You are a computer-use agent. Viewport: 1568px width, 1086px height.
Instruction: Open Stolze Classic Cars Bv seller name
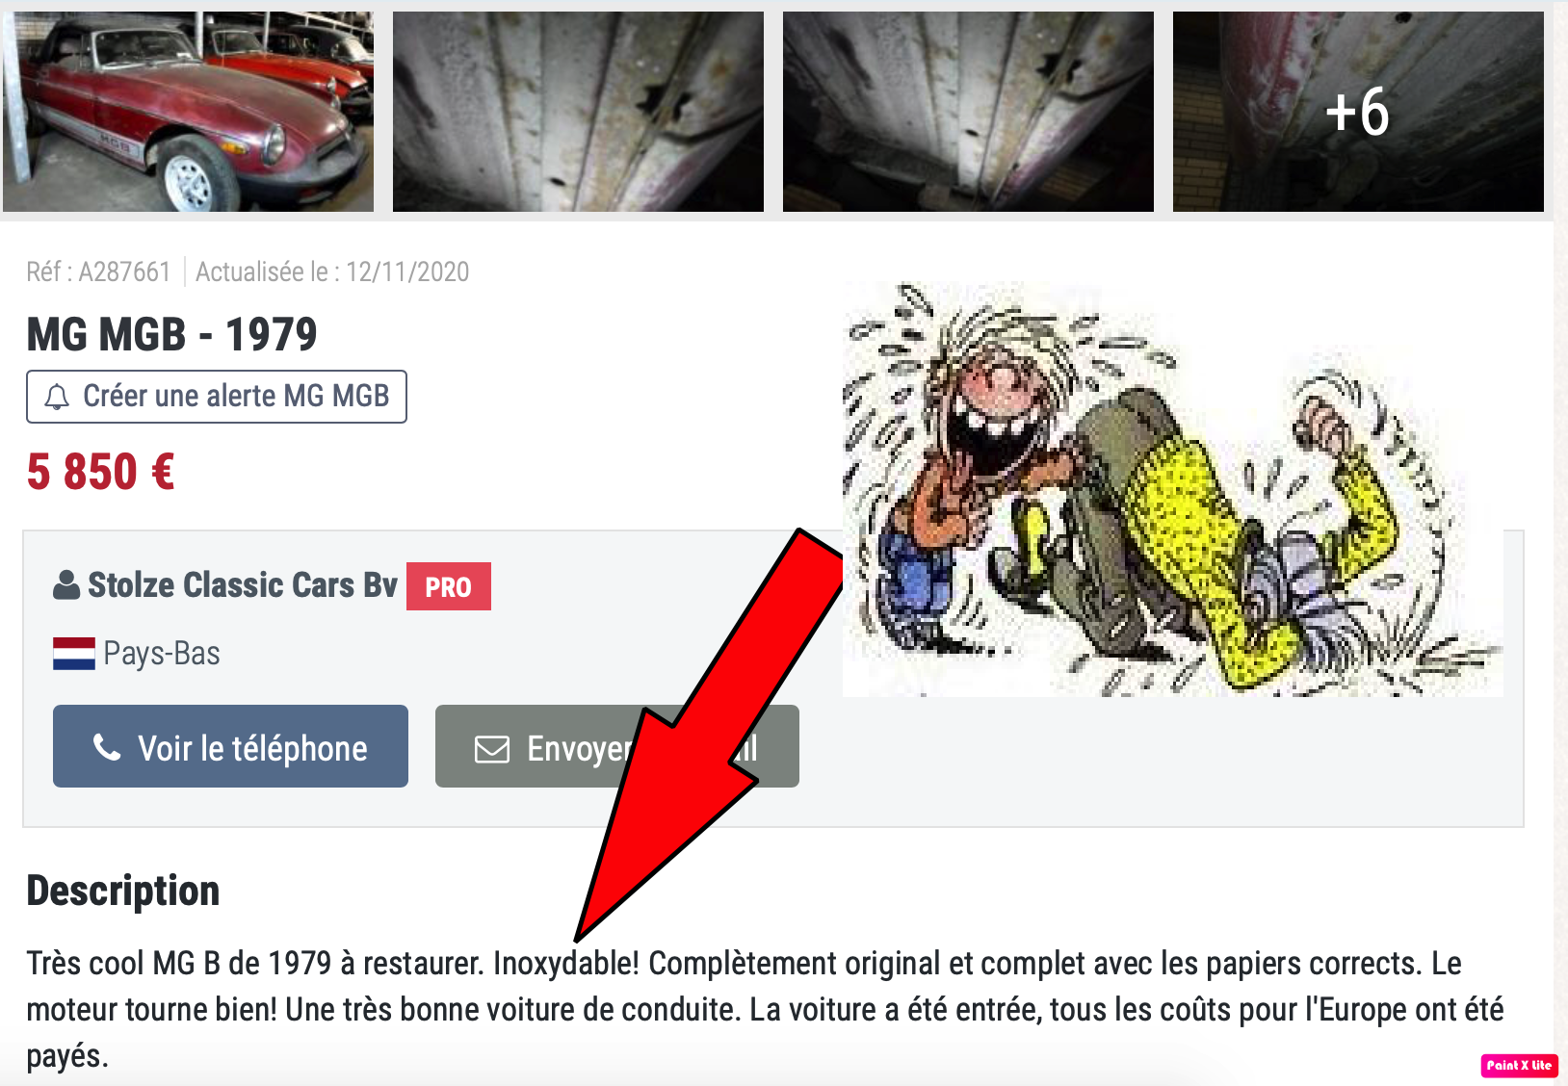242,585
